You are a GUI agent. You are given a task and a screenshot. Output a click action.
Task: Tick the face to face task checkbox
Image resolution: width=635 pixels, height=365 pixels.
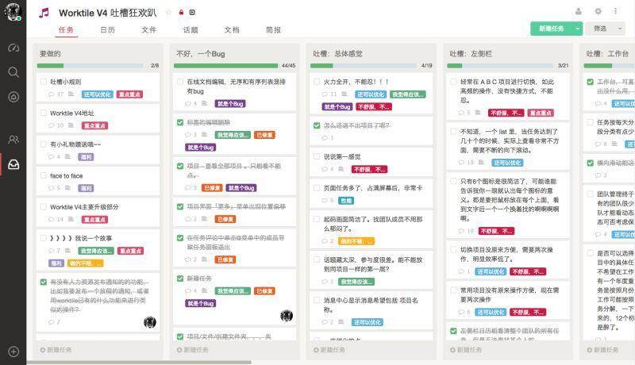pyautogui.click(x=44, y=175)
